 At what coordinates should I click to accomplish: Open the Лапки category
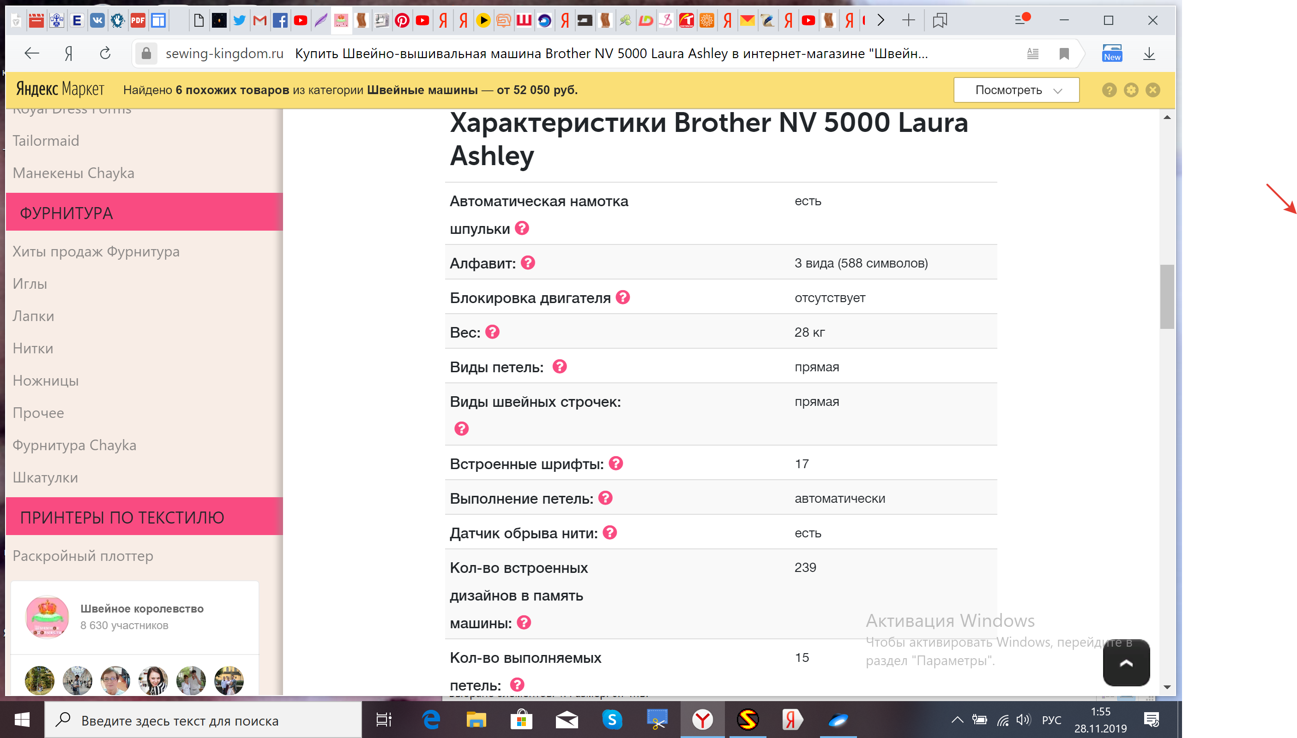tap(34, 316)
